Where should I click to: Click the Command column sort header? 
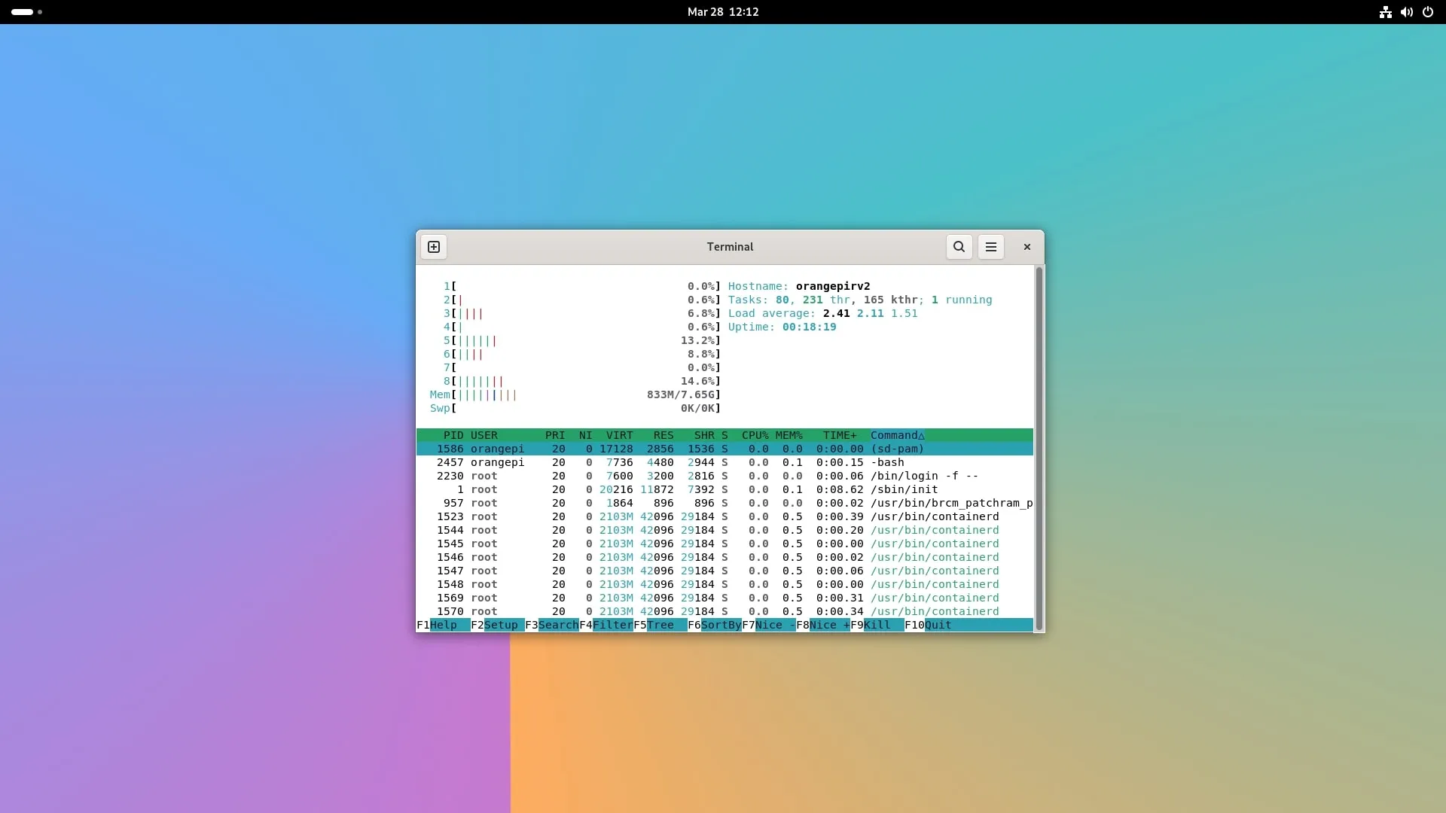click(x=896, y=435)
